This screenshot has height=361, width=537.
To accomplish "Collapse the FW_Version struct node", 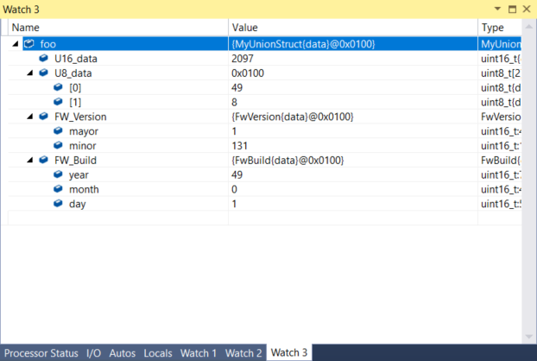I will click(30, 117).
